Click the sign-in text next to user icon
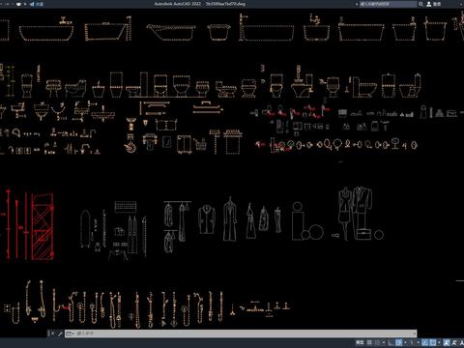This screenshot has height=348, width=464. (437, 4)
